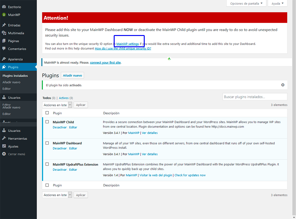Image resolution: width=296 pixels, height=219 pixels.
Task: Click the Apariencia brush icon
Action: coord(4,59)
